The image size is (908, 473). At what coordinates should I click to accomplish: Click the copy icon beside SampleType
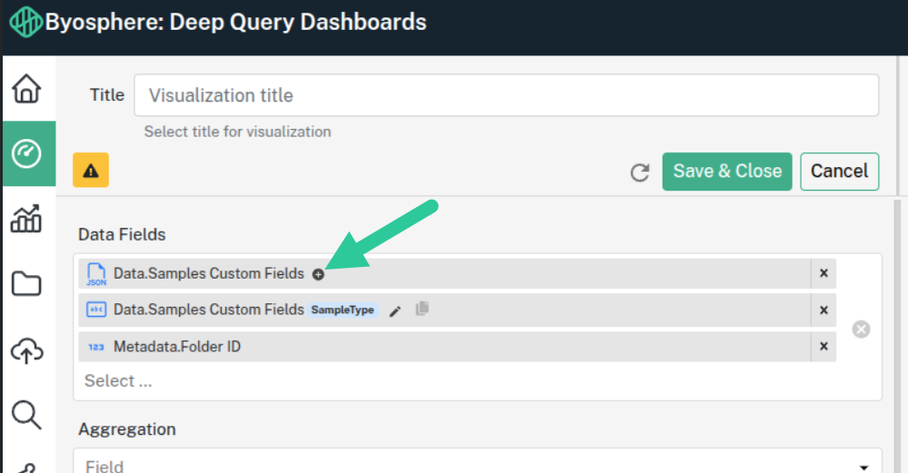click(422, 309)
